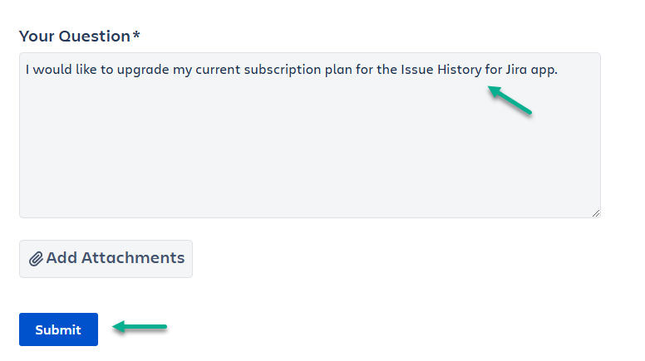This screenshot has height=361, width=645.
Task: Click the required asterisk after Your Question
Action: (136, 36)
